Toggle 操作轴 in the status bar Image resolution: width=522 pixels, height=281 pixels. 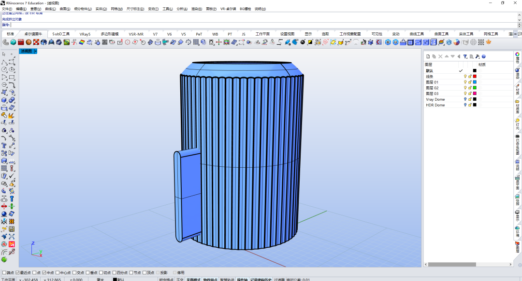point(242,280)
